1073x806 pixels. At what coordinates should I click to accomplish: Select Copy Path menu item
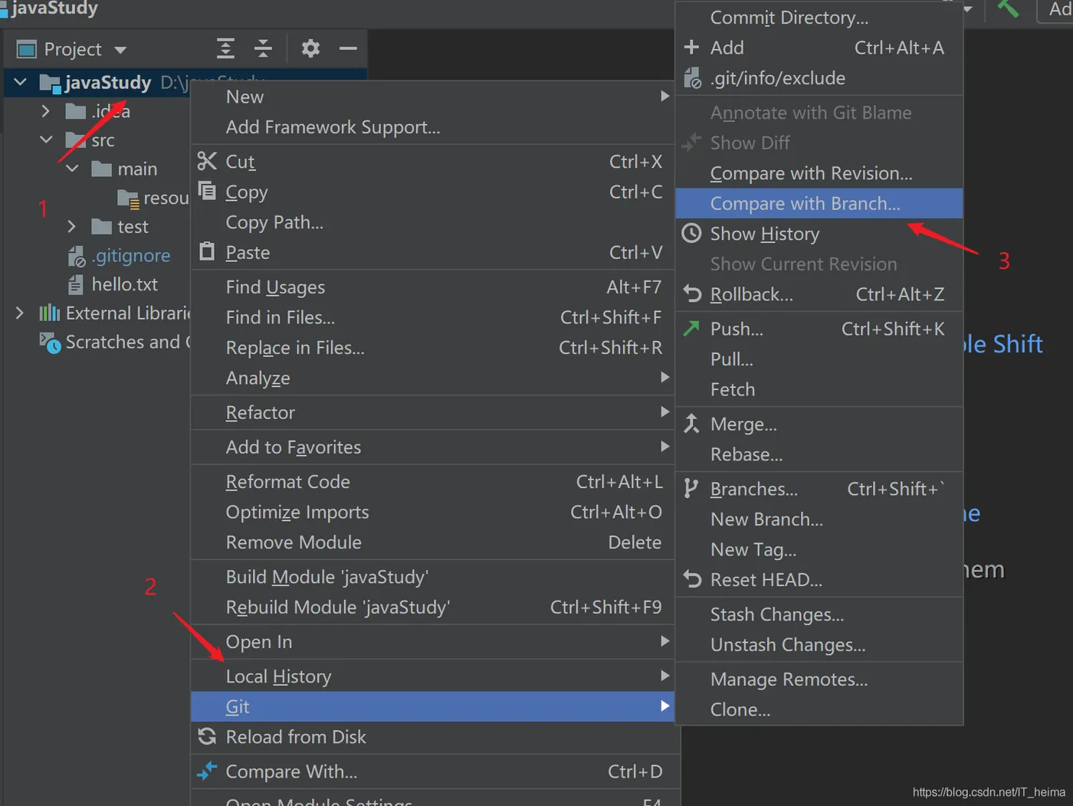point(432,222)
